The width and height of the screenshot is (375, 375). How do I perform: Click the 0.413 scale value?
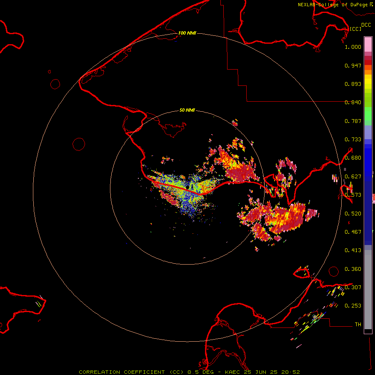pos(353,250)
